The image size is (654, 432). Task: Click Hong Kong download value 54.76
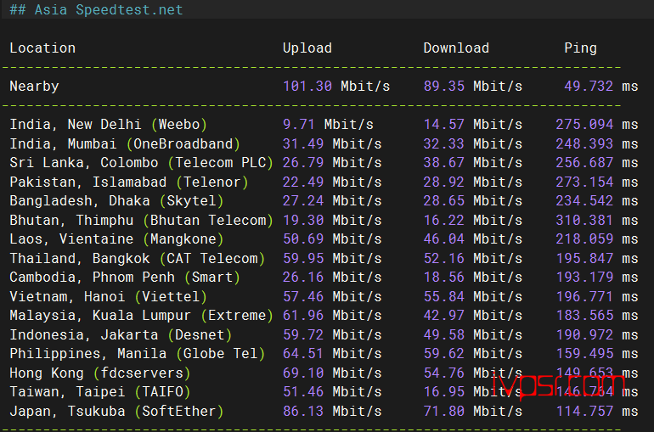[x=443, y=373]
